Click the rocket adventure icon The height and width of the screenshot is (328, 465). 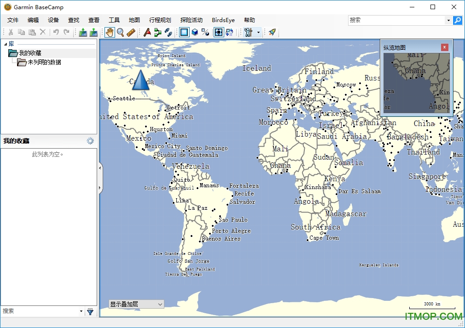(x=272, y=32)
